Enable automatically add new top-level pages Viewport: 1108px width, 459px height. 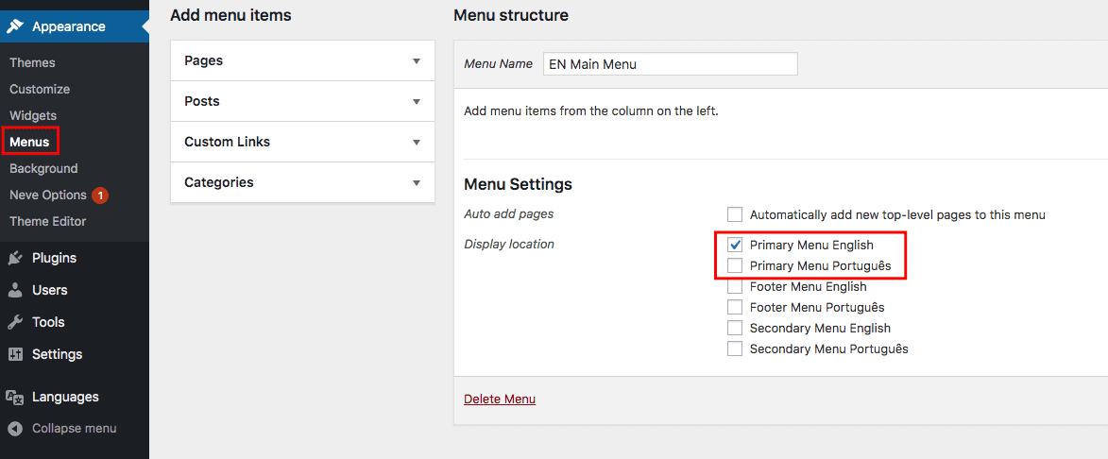(x=735, y=214)
